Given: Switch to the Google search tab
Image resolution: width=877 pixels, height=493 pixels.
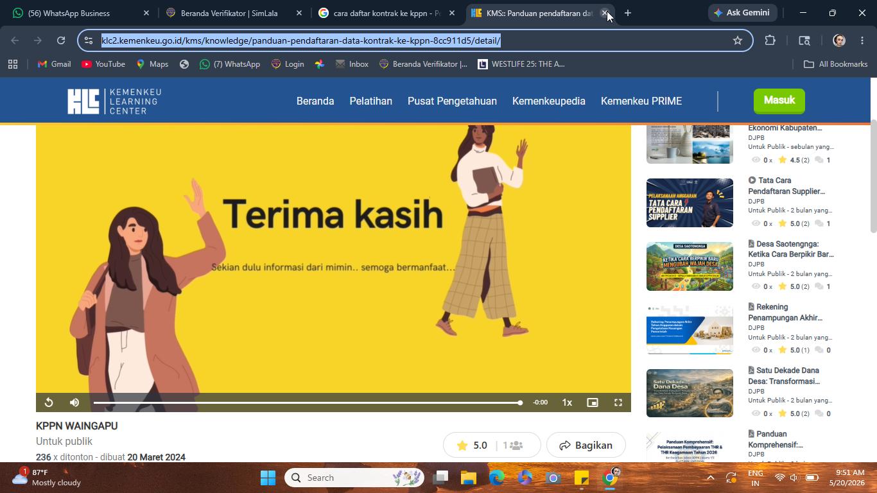Looking at the screenshot, I should pos(387,13).
